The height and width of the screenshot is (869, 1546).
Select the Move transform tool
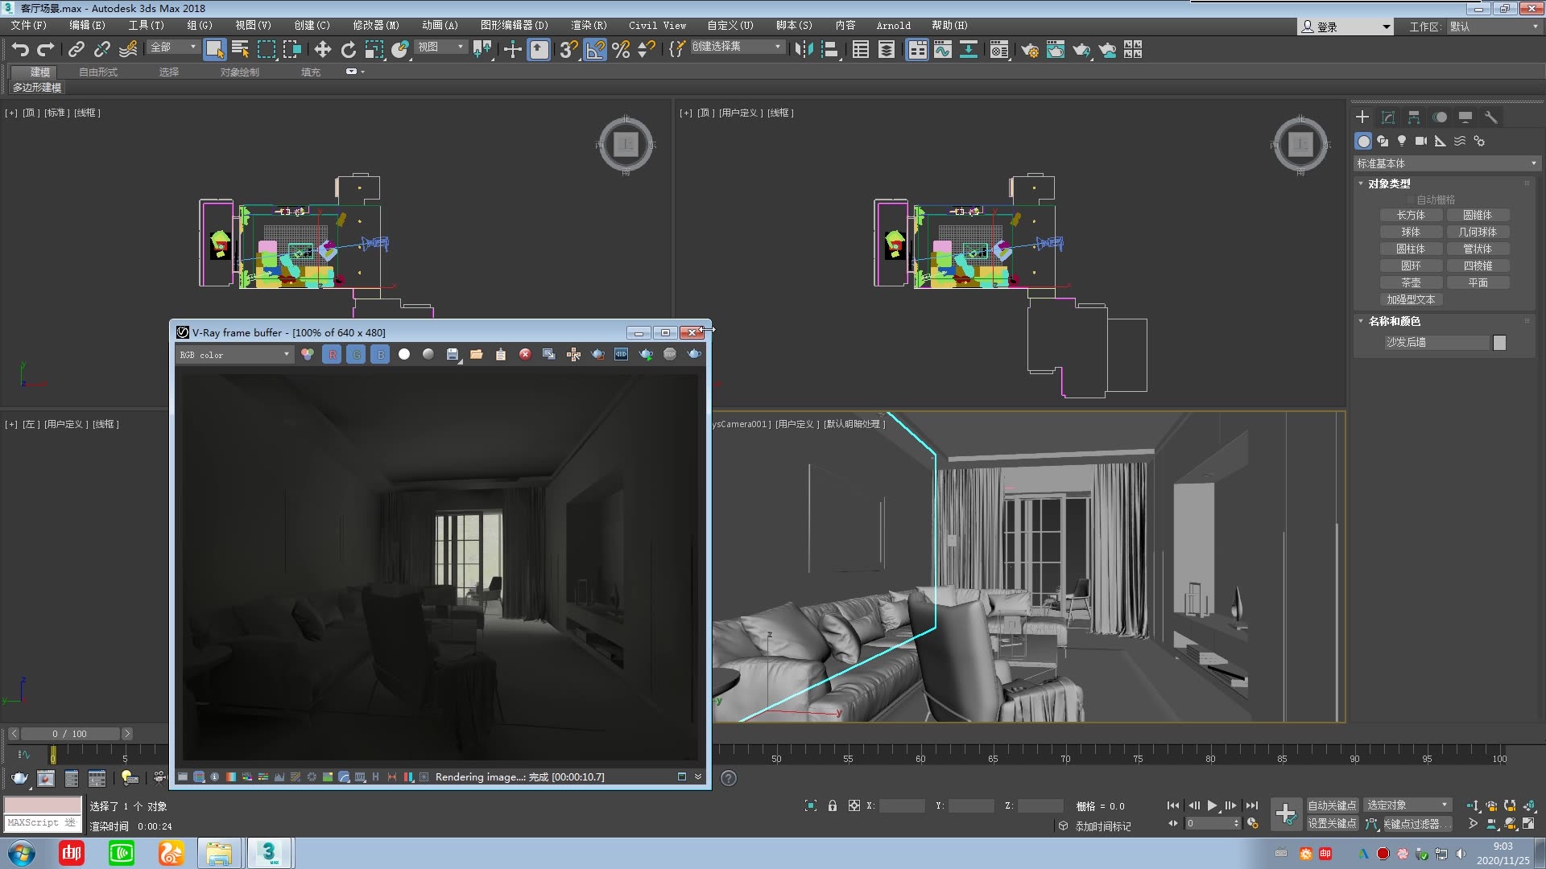[x=322, y=50]
